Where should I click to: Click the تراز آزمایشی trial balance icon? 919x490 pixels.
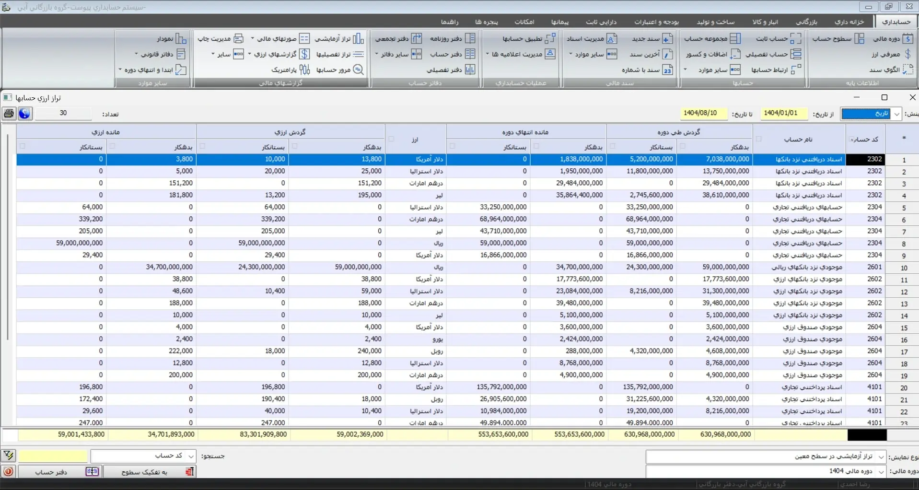click(358, 39)
